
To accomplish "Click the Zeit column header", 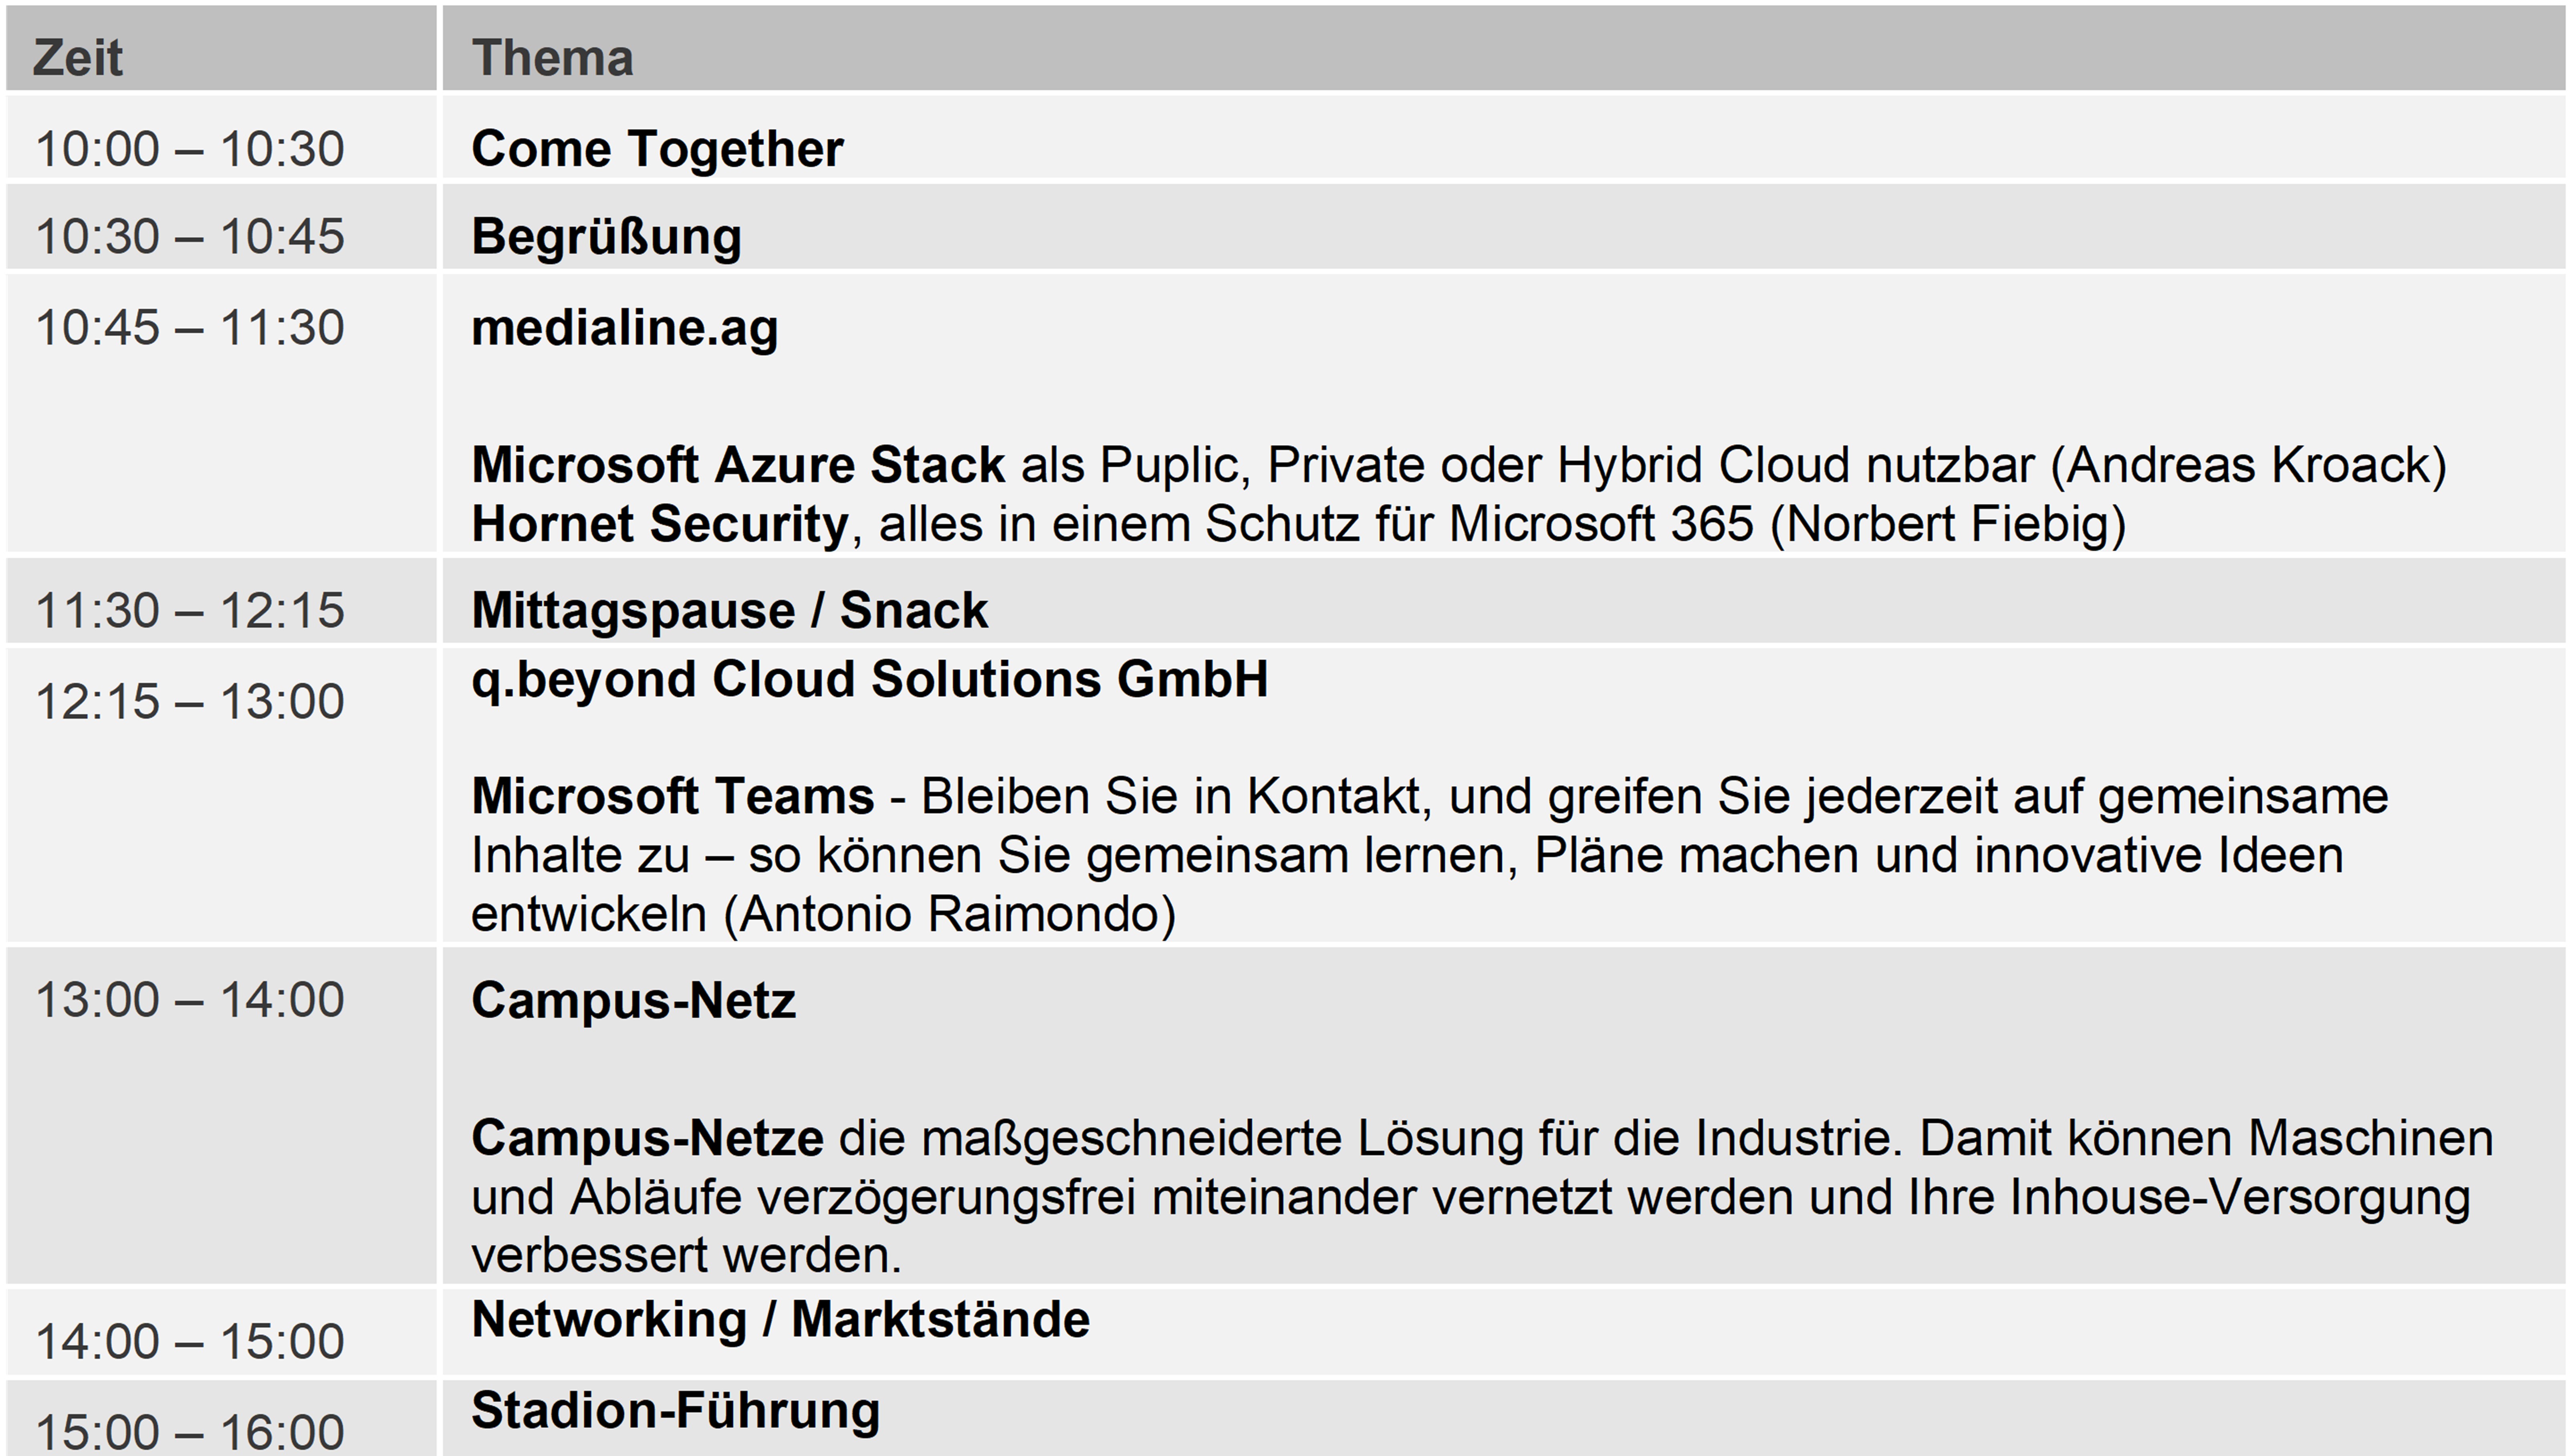I will click(221, 48).
